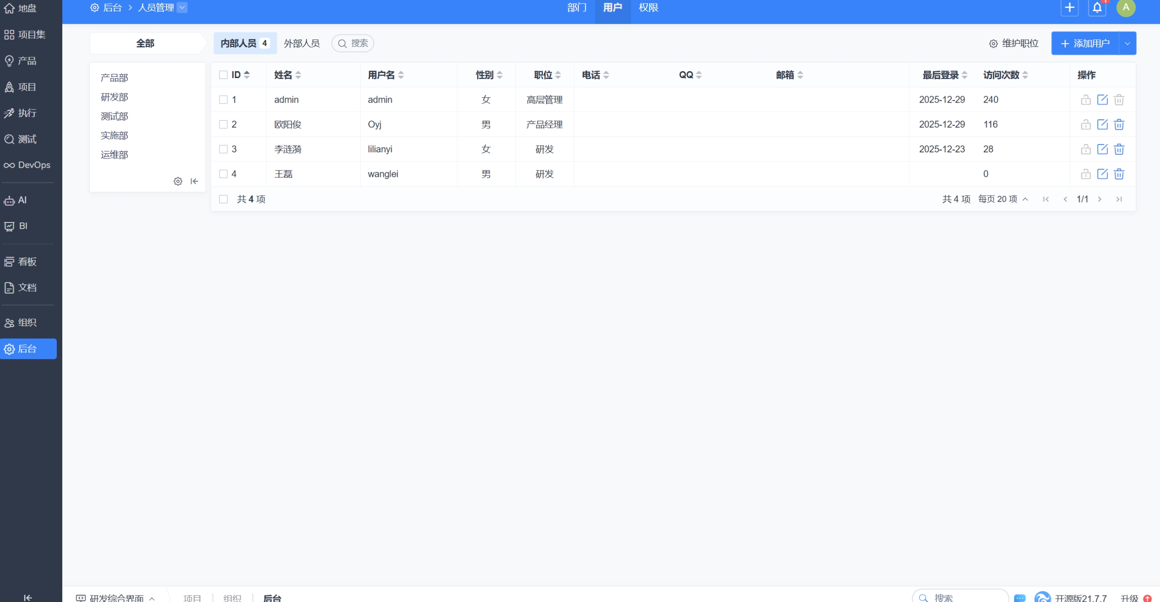This screenshot has width=1160, height=602.
Task: Click the edit icon for user wanglei
Action: point(1102,174)
